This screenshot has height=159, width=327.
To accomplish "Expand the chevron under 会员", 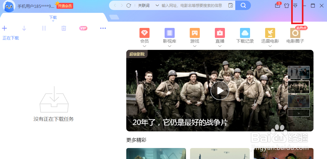I will [144, 46].
